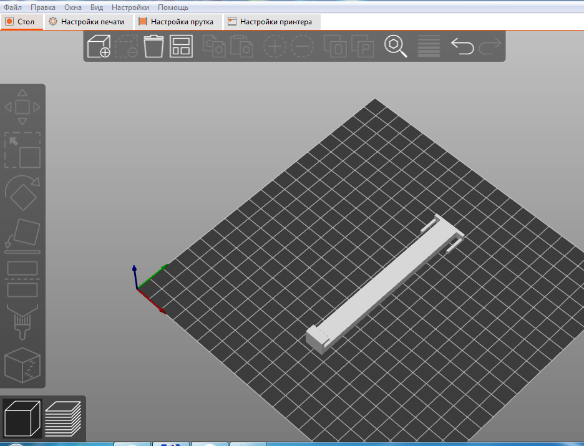Arrange objects on the bed
This screenshot has width=584, height=446.
(x=182, y=47)
